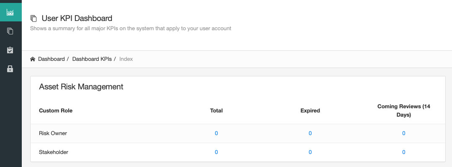Open the chart dashboard sidebar icon
Image resolution: width=452 pixels, height=167 pixels.
coord(10,12)
